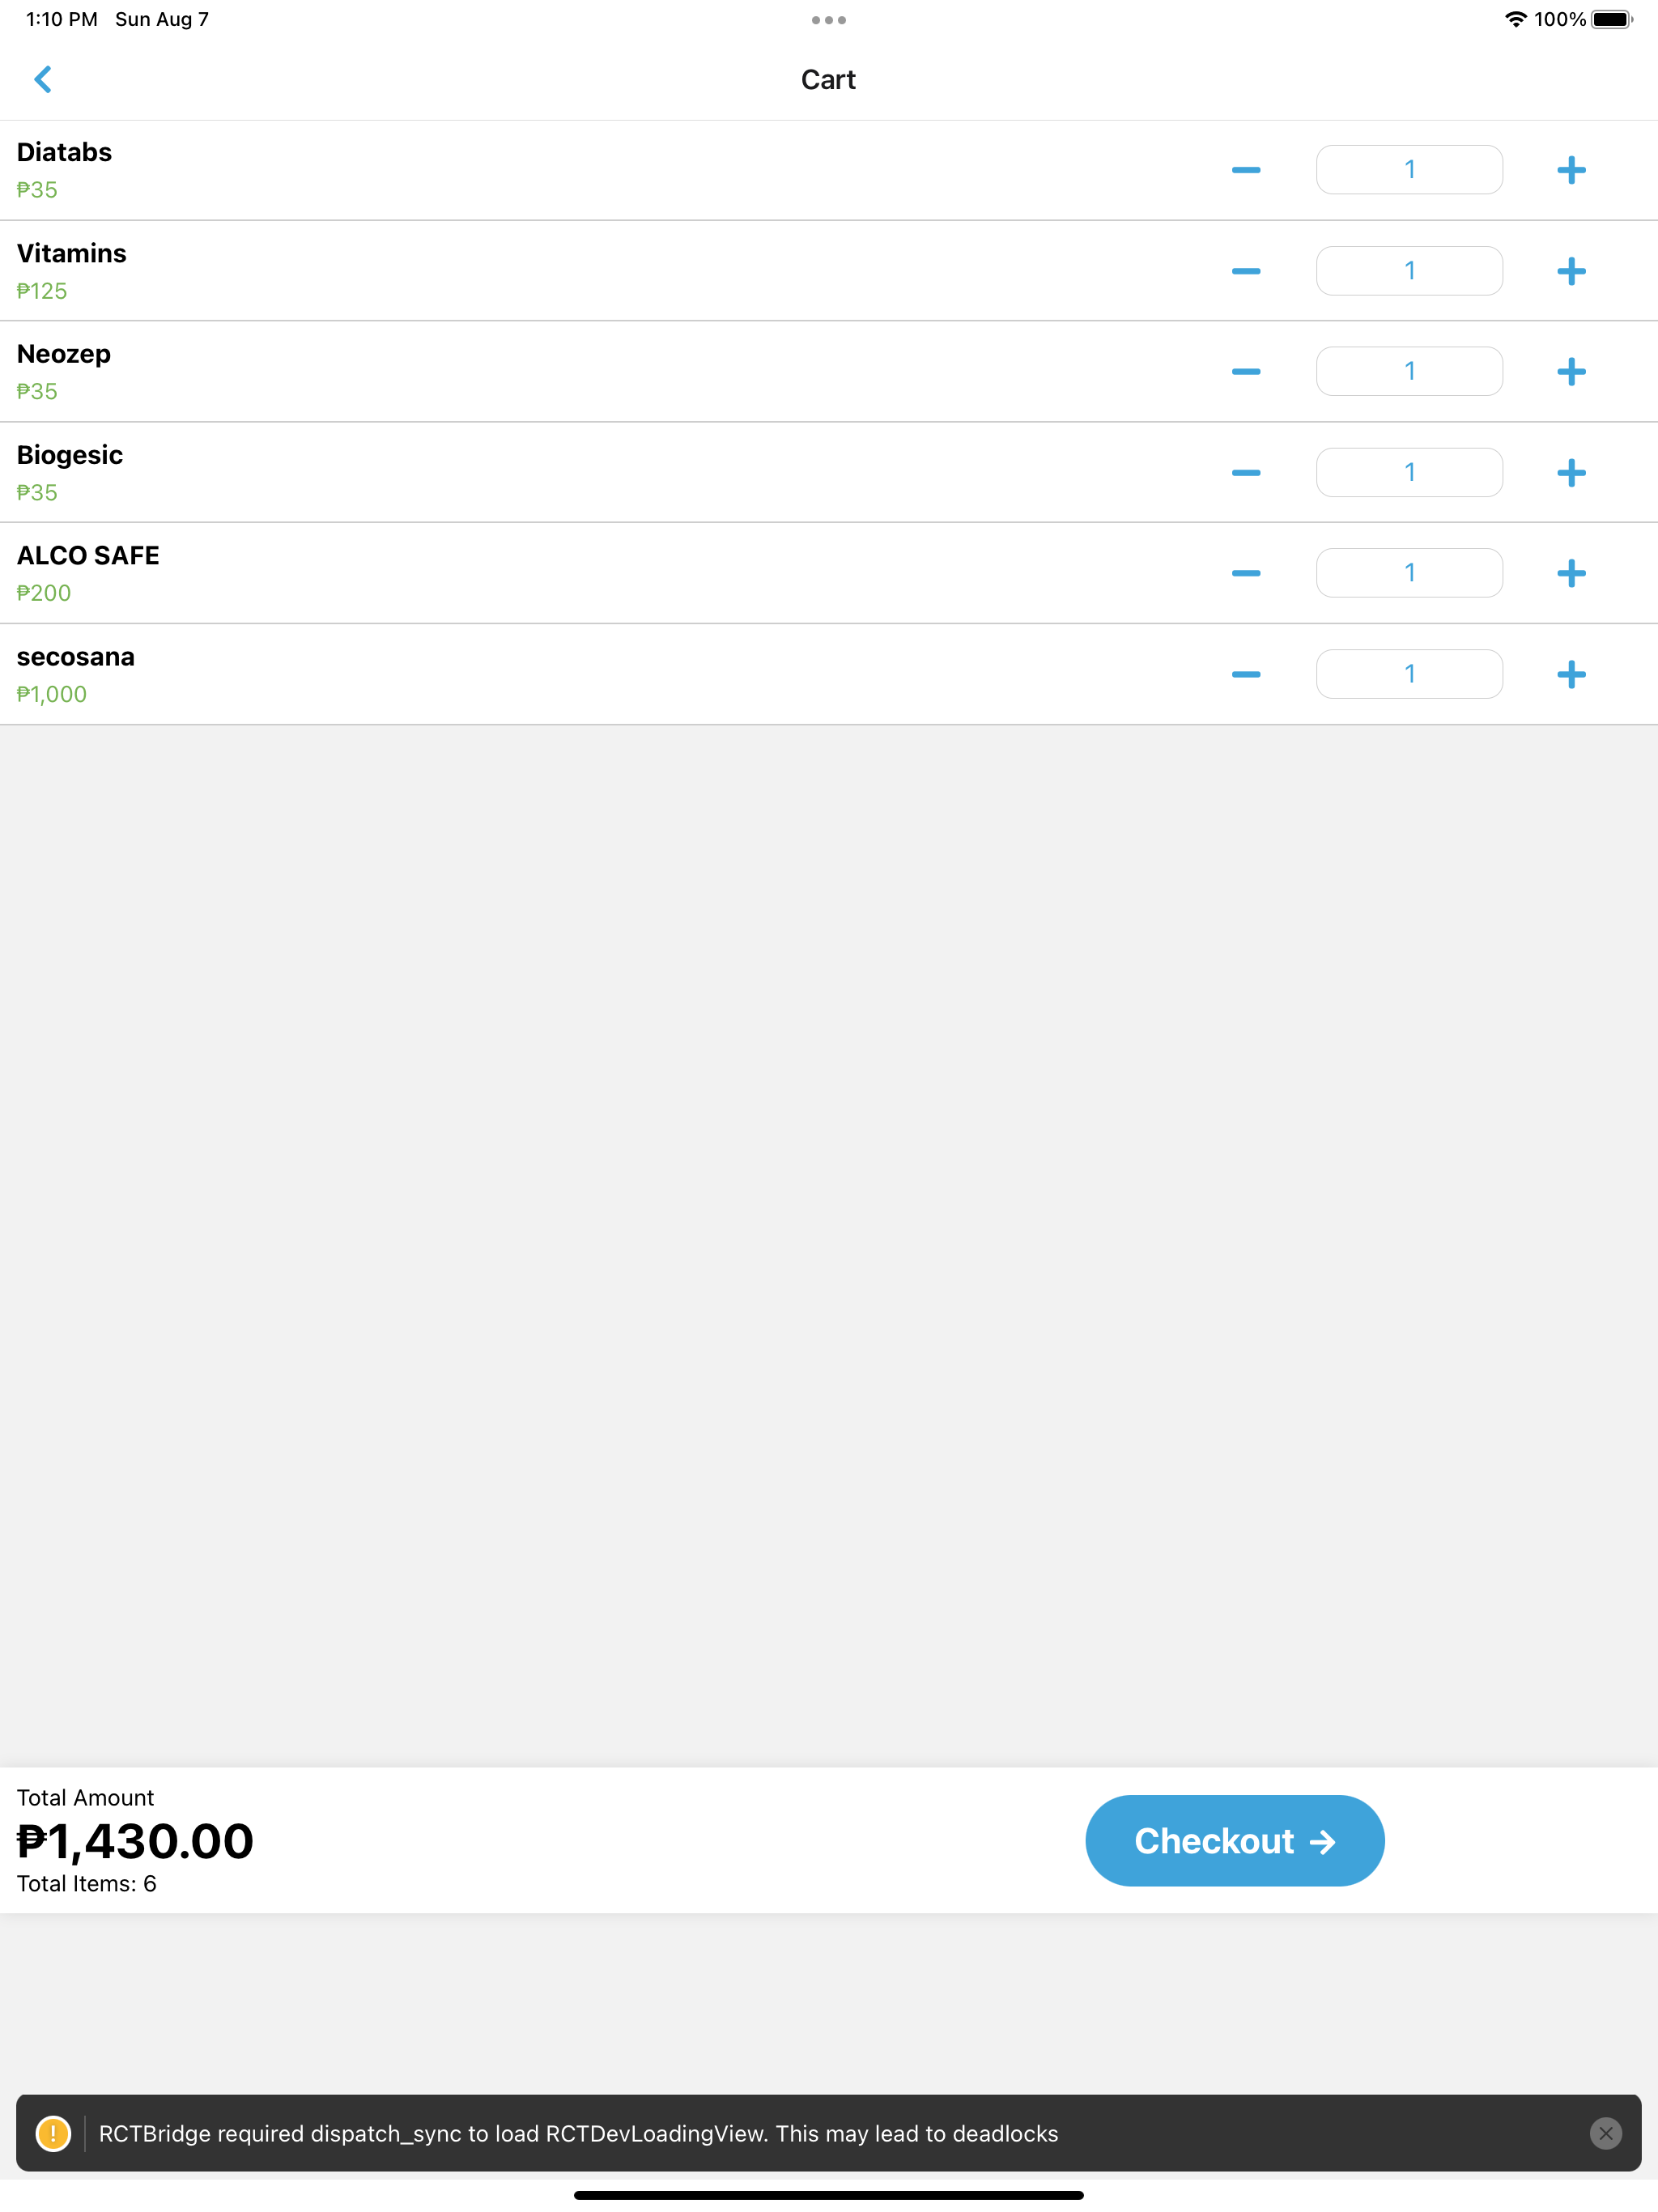Increase Diatabs quantity with plus icon
Image resolution: width=1658 pixels, height=2212 pixels.
(x=1571, y=170)
